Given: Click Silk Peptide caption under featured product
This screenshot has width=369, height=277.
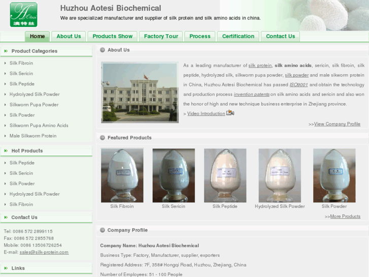Looking at the screenshot, I should point(225,206).
